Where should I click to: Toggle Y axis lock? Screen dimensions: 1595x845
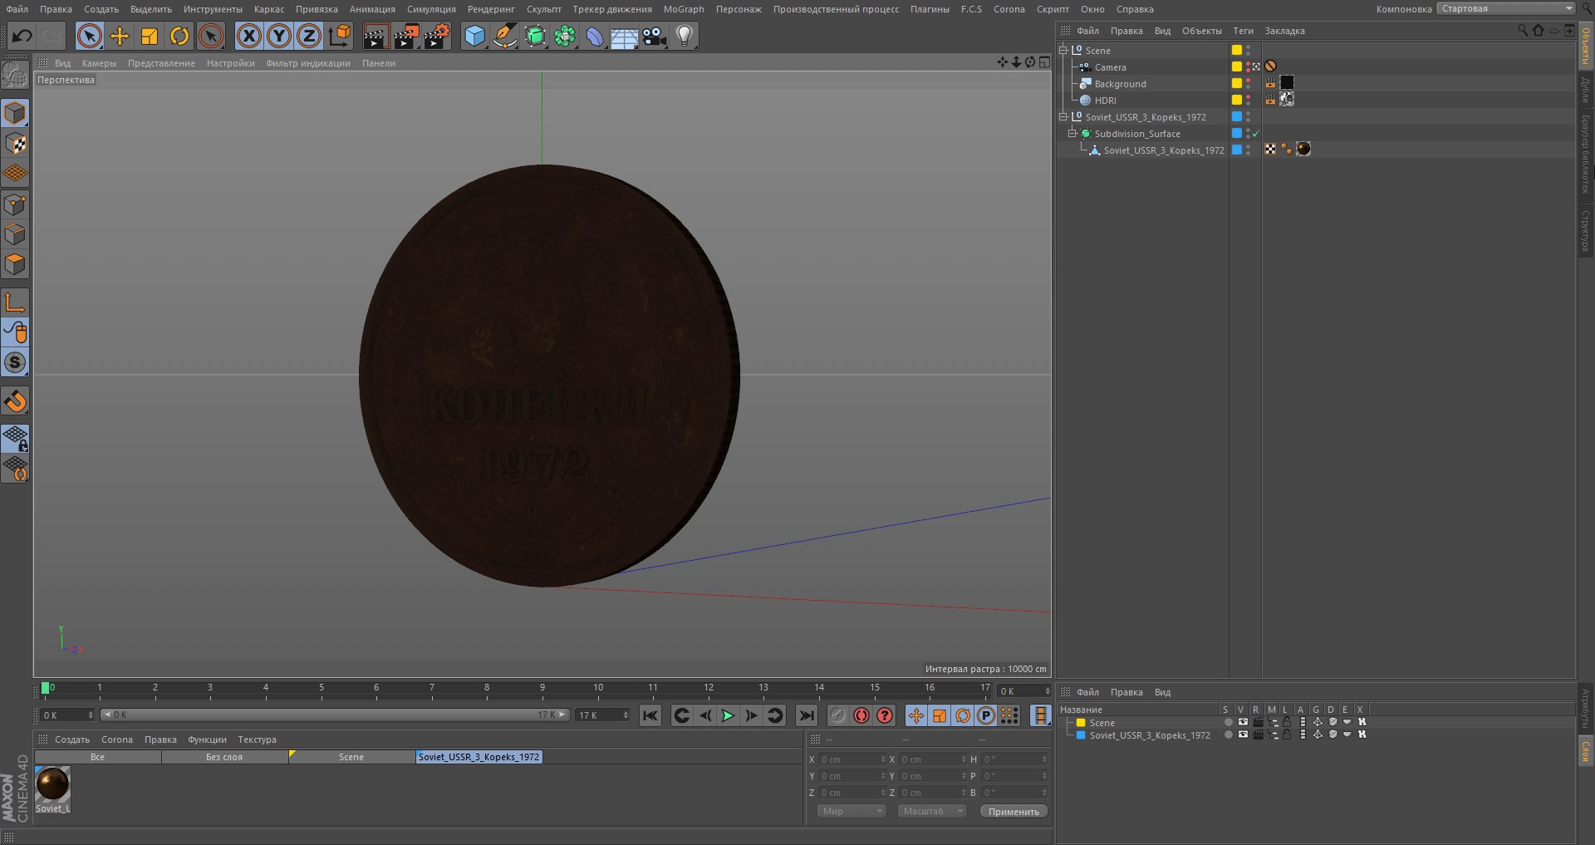[x=279, y=36]
